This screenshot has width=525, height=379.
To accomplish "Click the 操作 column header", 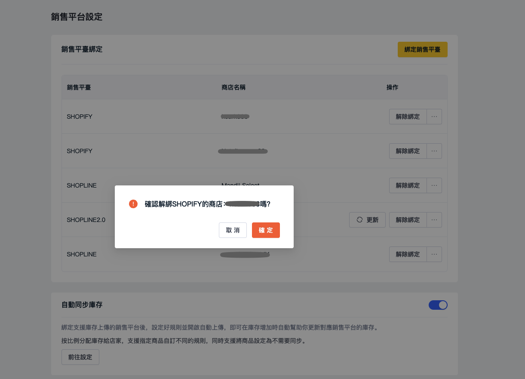I will [392, 87].
